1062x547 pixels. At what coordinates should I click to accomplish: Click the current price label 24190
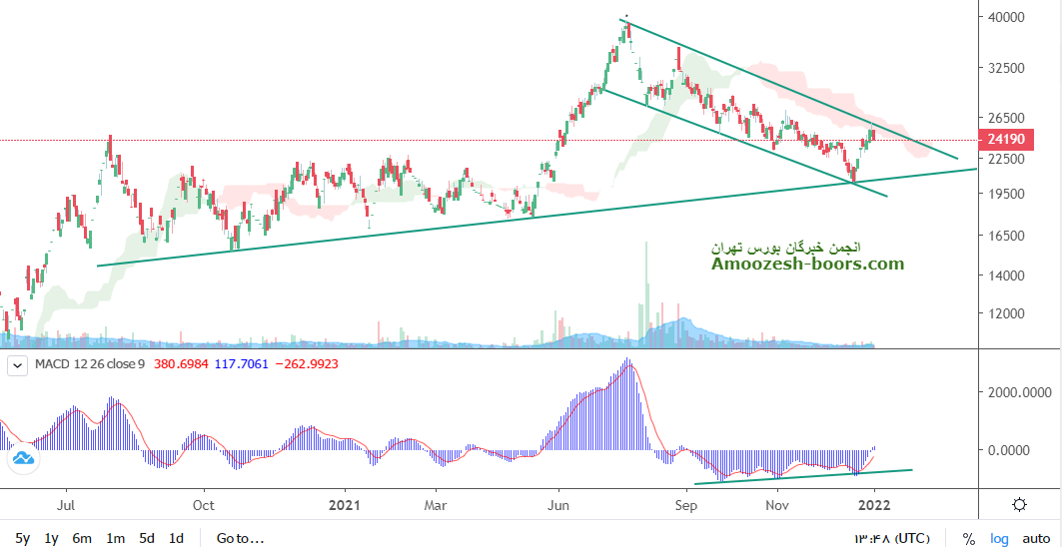[x=1005, y=140]
